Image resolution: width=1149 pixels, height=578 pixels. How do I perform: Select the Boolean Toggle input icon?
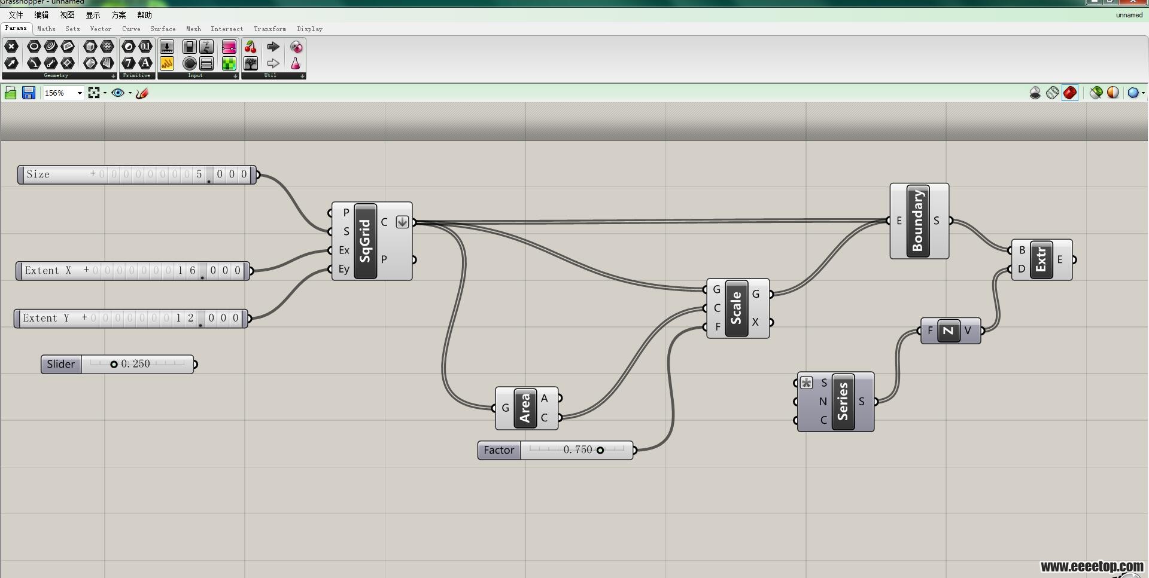pyautogui.click(x=190, y=46)
